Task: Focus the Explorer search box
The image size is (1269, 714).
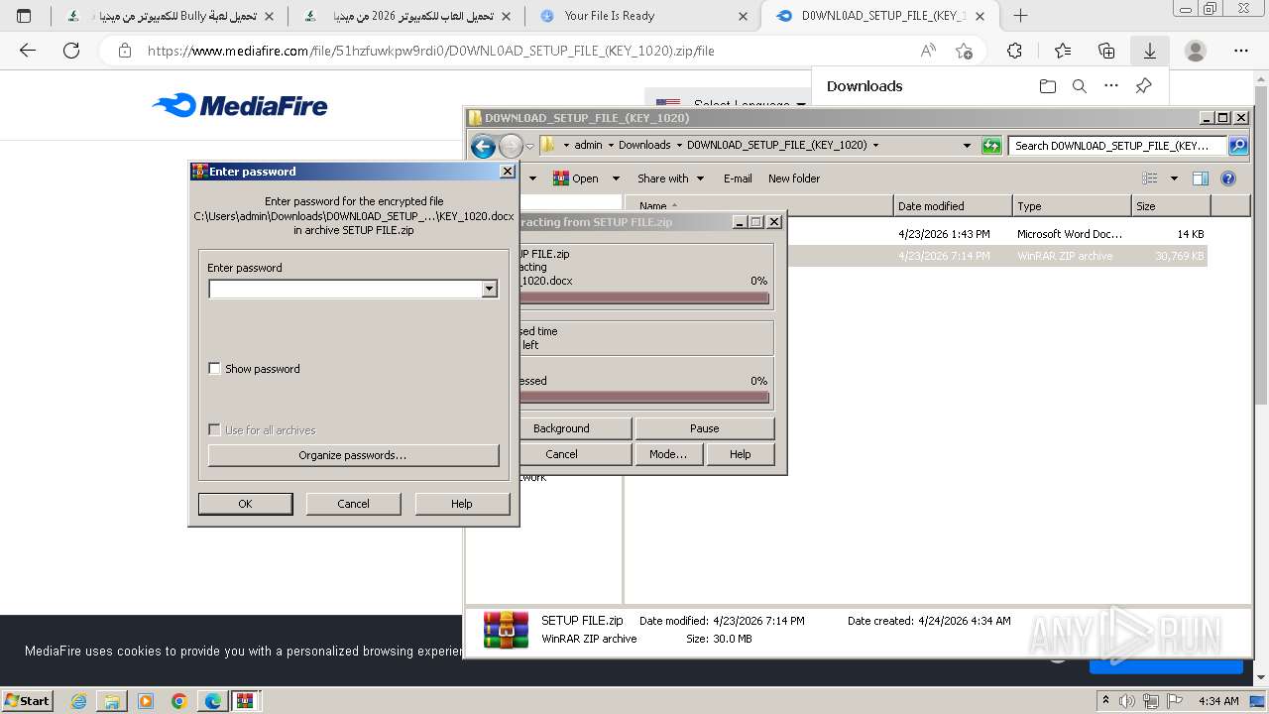Action: tap(1118, 146)
